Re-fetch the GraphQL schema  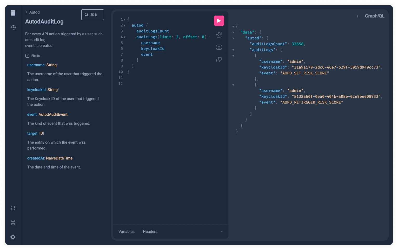[x=13, y=208]
